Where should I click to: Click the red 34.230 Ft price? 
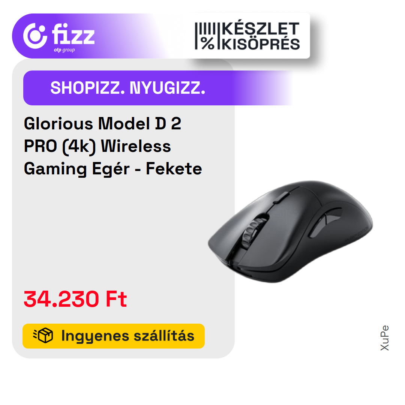[x=75, y=299]
